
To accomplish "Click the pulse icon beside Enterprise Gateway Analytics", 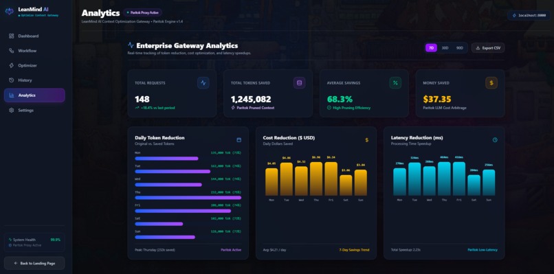I will click(131, 45).
